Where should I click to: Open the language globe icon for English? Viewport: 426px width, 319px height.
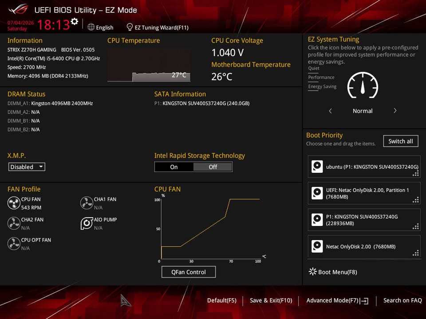91,27
